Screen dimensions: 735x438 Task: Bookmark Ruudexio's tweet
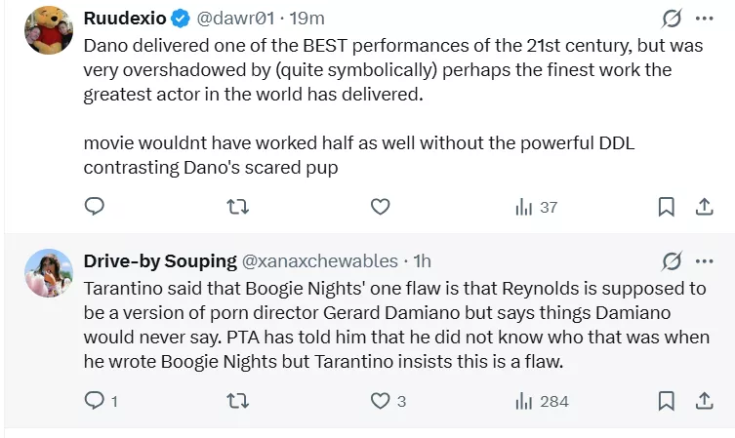pos(666,207)
